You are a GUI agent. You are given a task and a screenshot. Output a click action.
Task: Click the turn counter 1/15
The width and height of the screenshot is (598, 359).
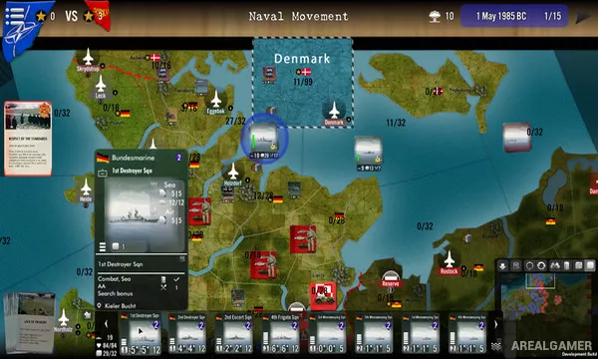point(552,16)
